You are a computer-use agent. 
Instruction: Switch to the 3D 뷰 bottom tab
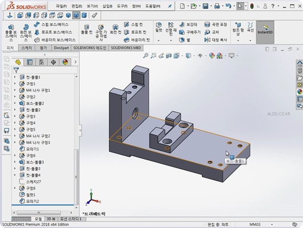pos(51,219)
